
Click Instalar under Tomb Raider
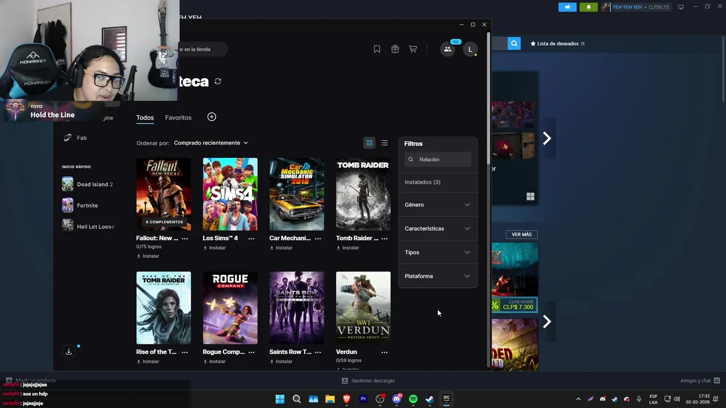click(x=348, y=248)
